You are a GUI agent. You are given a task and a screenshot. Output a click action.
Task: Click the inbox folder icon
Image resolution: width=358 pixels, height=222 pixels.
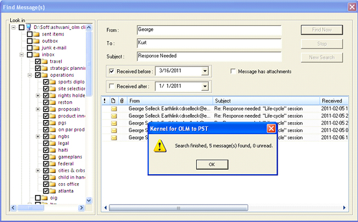click(x=36, y=55)
